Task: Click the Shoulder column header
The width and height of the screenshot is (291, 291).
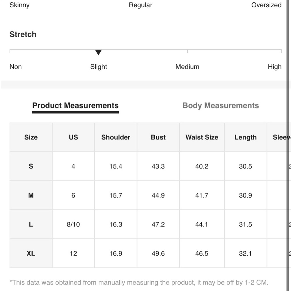Action: [116, 137]
